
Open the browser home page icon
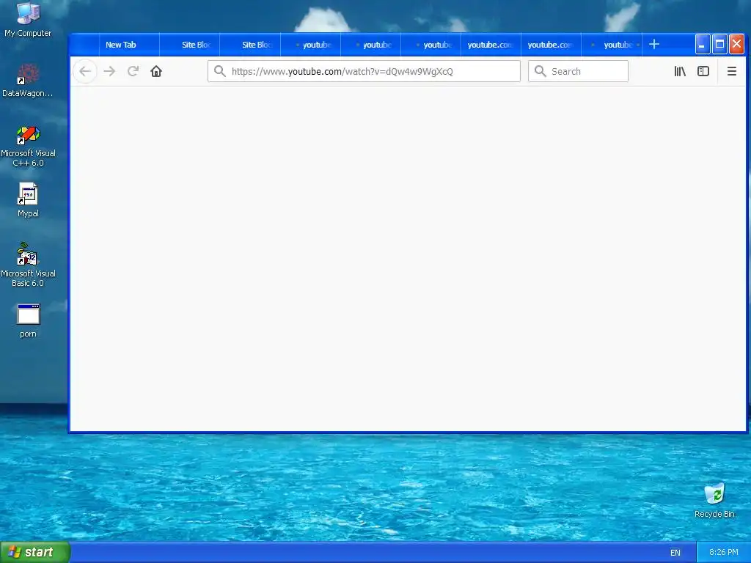click(x=156, y=71)
